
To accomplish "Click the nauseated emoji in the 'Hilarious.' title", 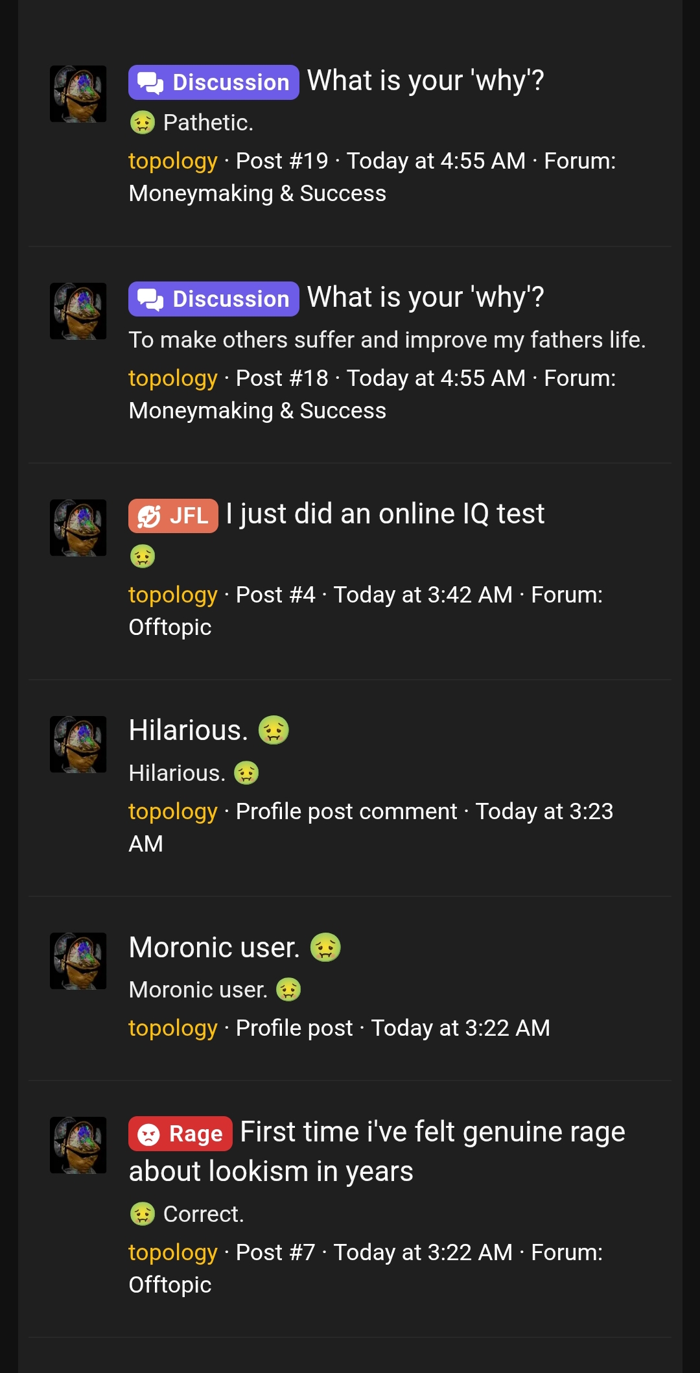I will point(274,731).
